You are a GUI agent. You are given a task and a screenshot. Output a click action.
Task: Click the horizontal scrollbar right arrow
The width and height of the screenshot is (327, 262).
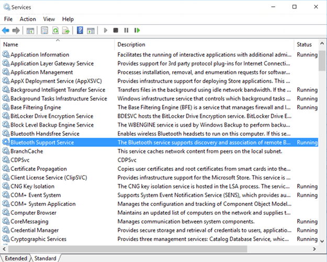click(x=314, y=249)
